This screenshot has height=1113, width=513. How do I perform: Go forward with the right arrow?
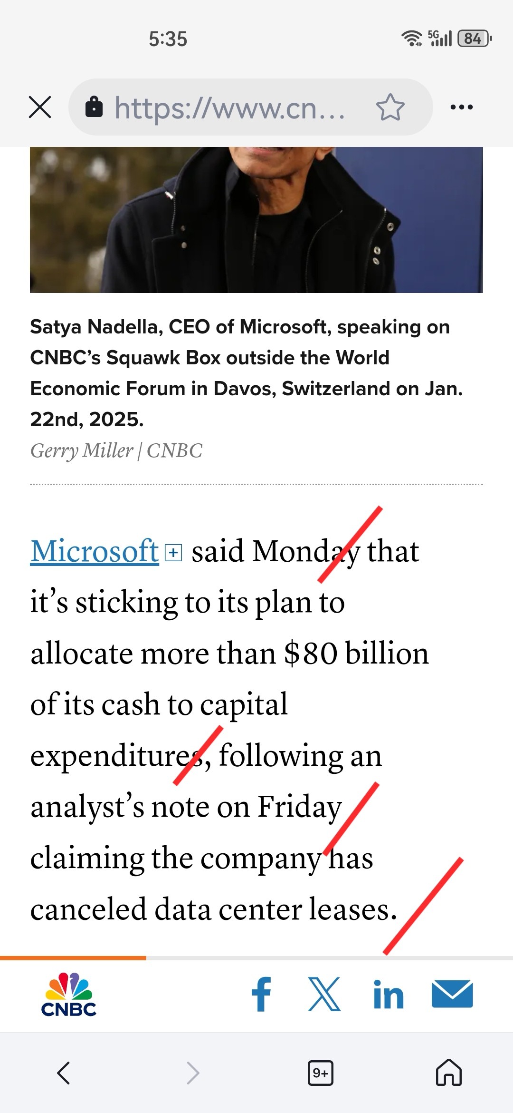[192, 1073]
